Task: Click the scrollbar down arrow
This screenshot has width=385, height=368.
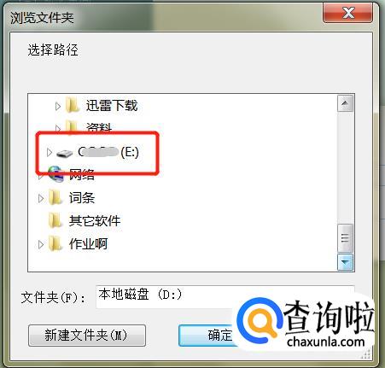Action: click(345, 262)
